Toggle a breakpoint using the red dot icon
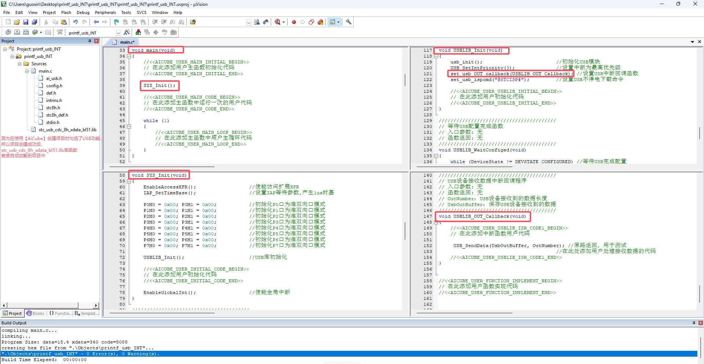 pos(294,22)
